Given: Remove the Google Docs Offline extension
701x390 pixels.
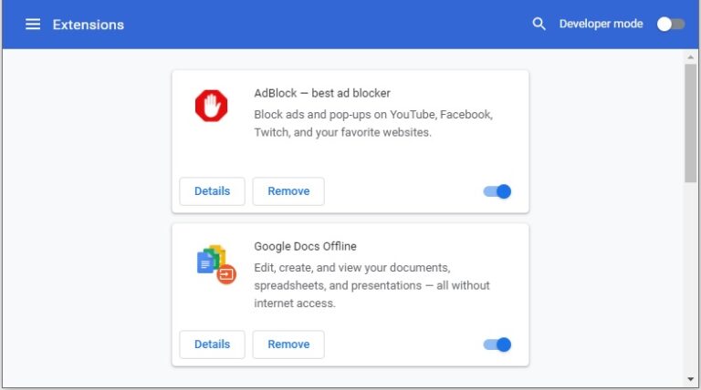Looking at the screenshot, I should point(288,344).
